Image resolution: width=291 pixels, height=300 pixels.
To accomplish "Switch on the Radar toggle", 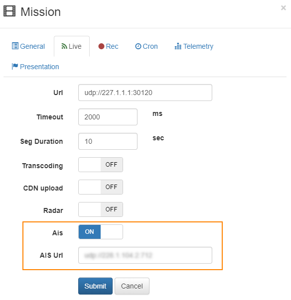I will point(101,209).
